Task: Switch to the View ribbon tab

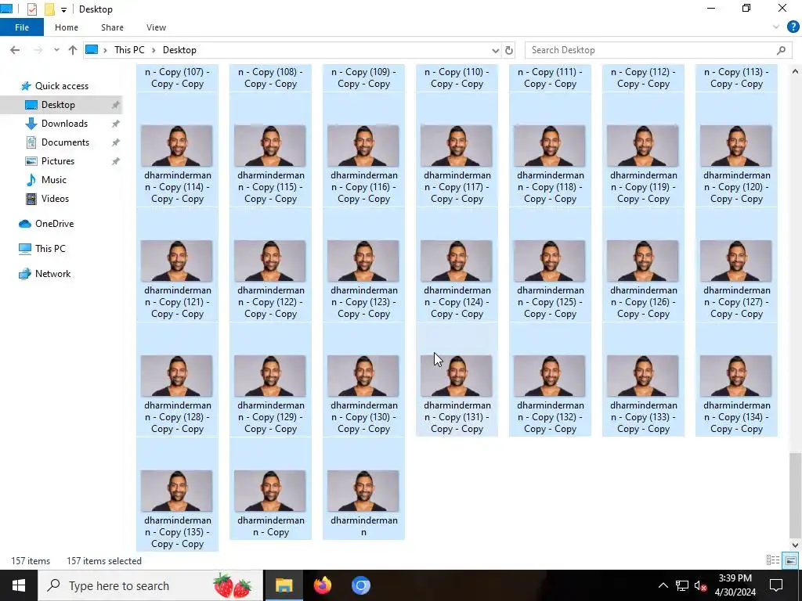Action: [156, 27]
